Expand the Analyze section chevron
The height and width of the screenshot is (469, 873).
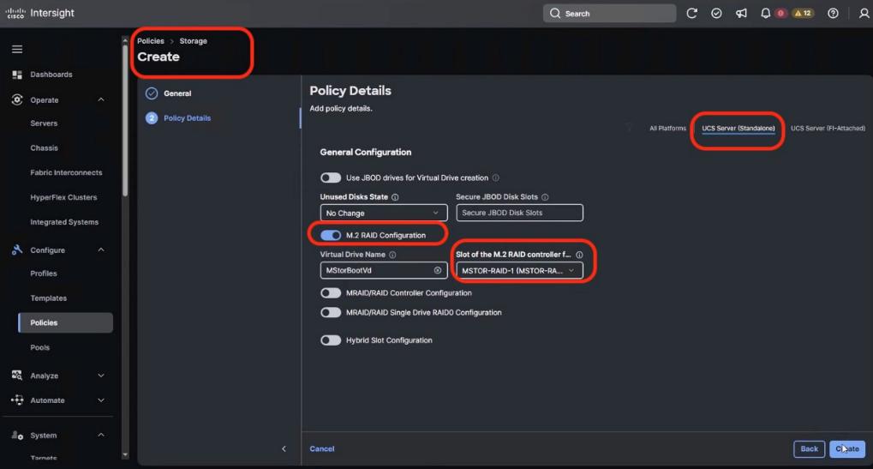[x=101, y=376]
